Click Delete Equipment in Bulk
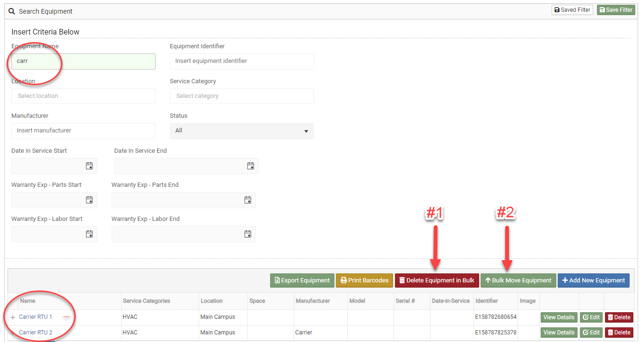This screenshot has width=640, height=342. pos(437,281)
